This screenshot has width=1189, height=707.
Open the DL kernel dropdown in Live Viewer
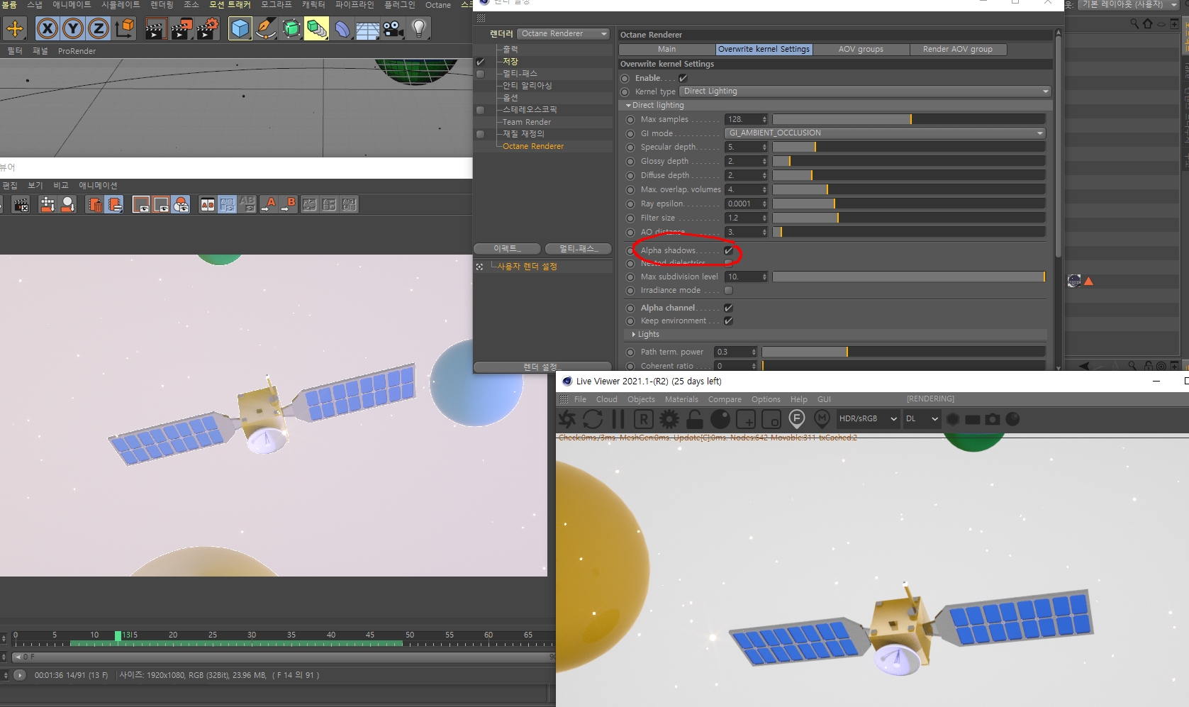[922, 419]
